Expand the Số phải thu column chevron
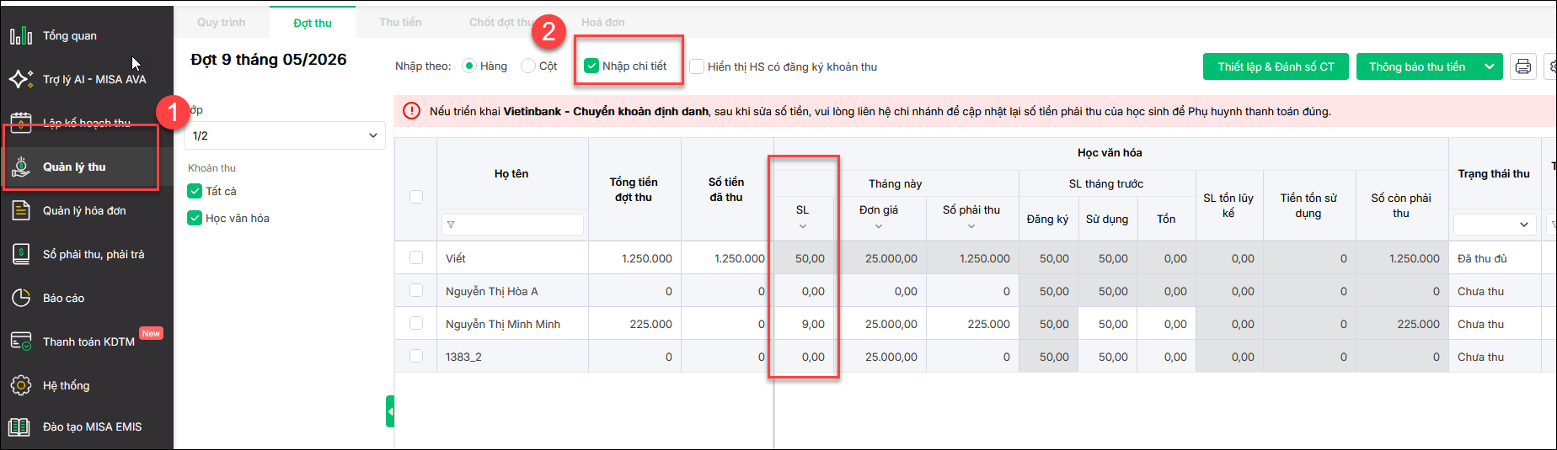 point(971,226)
